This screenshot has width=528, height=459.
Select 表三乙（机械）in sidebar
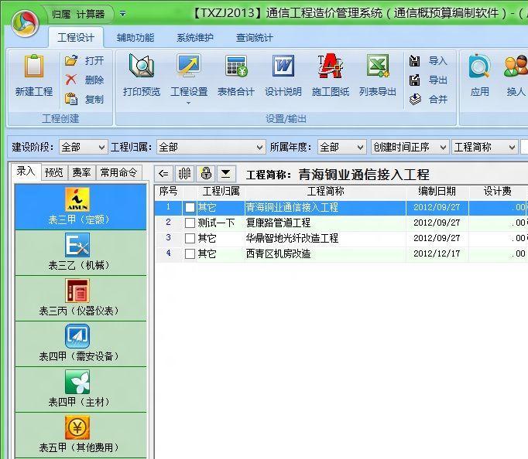pyautogui.click(x=81, y=253)
